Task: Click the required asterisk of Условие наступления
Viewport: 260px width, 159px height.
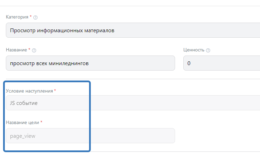Action: [x=55, y=91]
